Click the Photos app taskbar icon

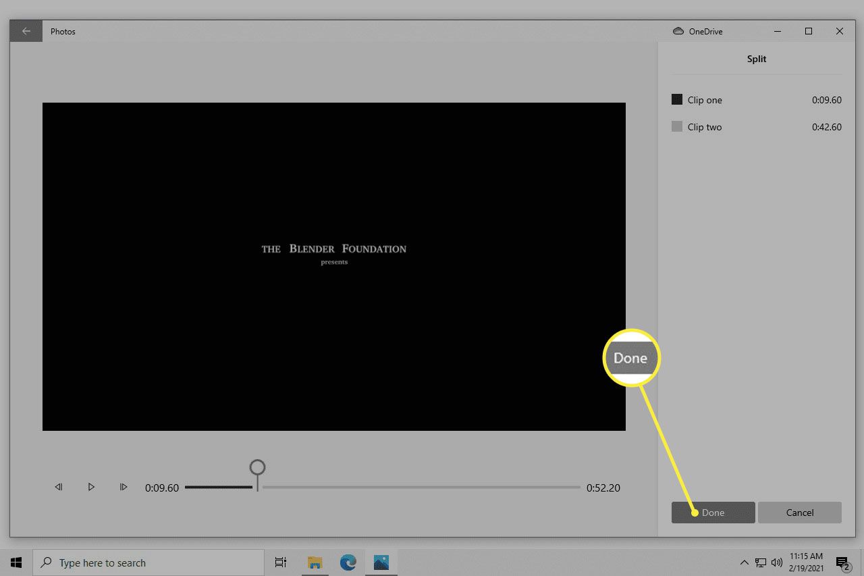pos(381,562)
